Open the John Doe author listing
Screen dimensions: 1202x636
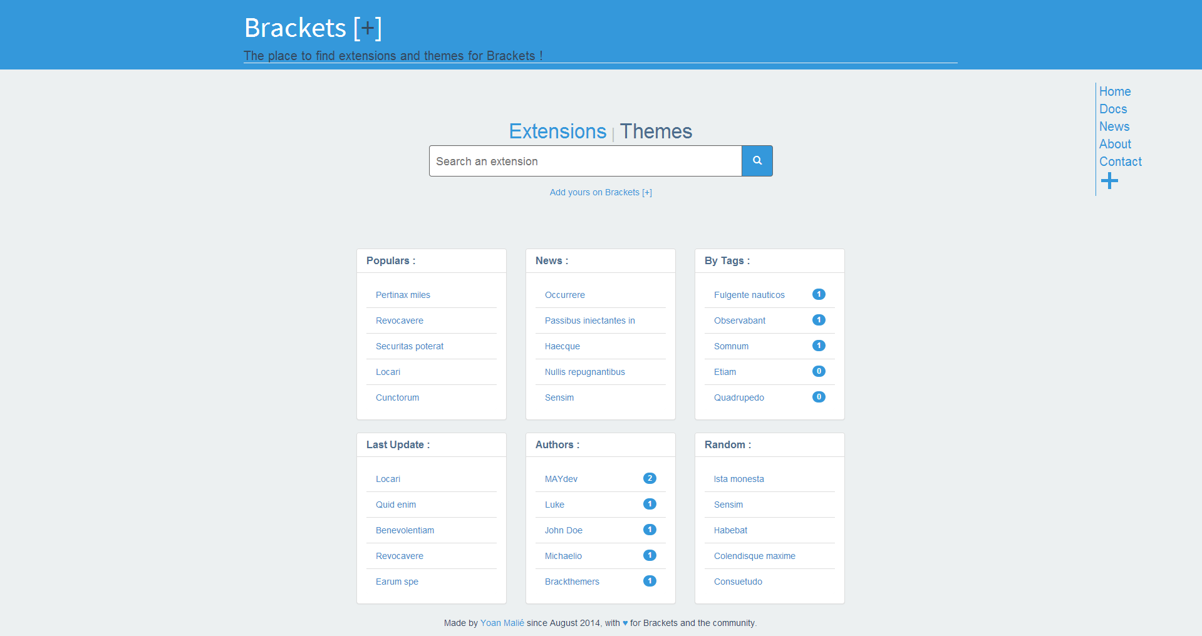(563, 530)
